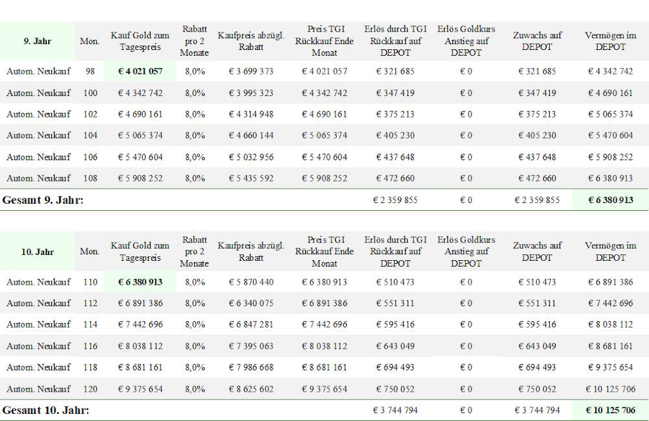The height and width of the screenshot is (421, 649).
Task: Select the Erlös cell € 405 230 under TGI Rückkauf
Action: (395, 135)
